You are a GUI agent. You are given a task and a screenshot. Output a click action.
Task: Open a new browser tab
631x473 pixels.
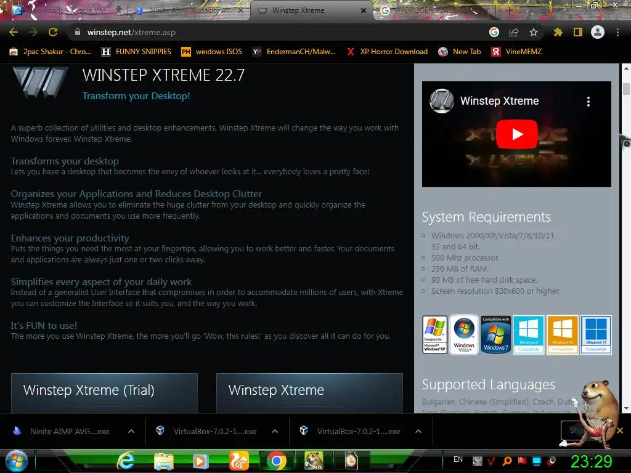tap(508, 10)
